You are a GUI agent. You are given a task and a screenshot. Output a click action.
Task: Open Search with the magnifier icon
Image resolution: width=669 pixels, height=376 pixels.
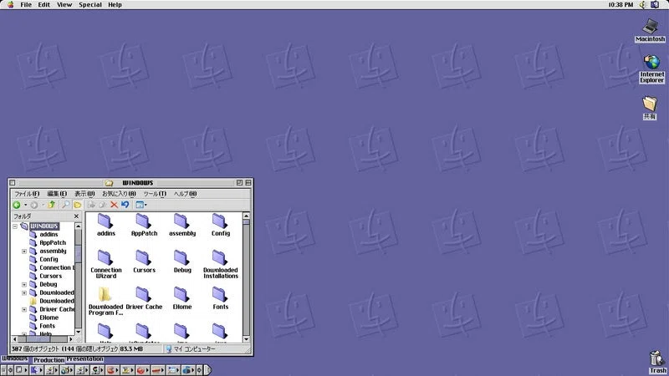65,205
